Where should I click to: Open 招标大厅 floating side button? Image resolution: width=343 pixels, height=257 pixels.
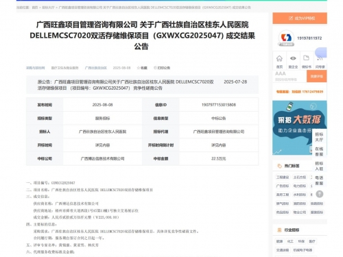(319, 137)
